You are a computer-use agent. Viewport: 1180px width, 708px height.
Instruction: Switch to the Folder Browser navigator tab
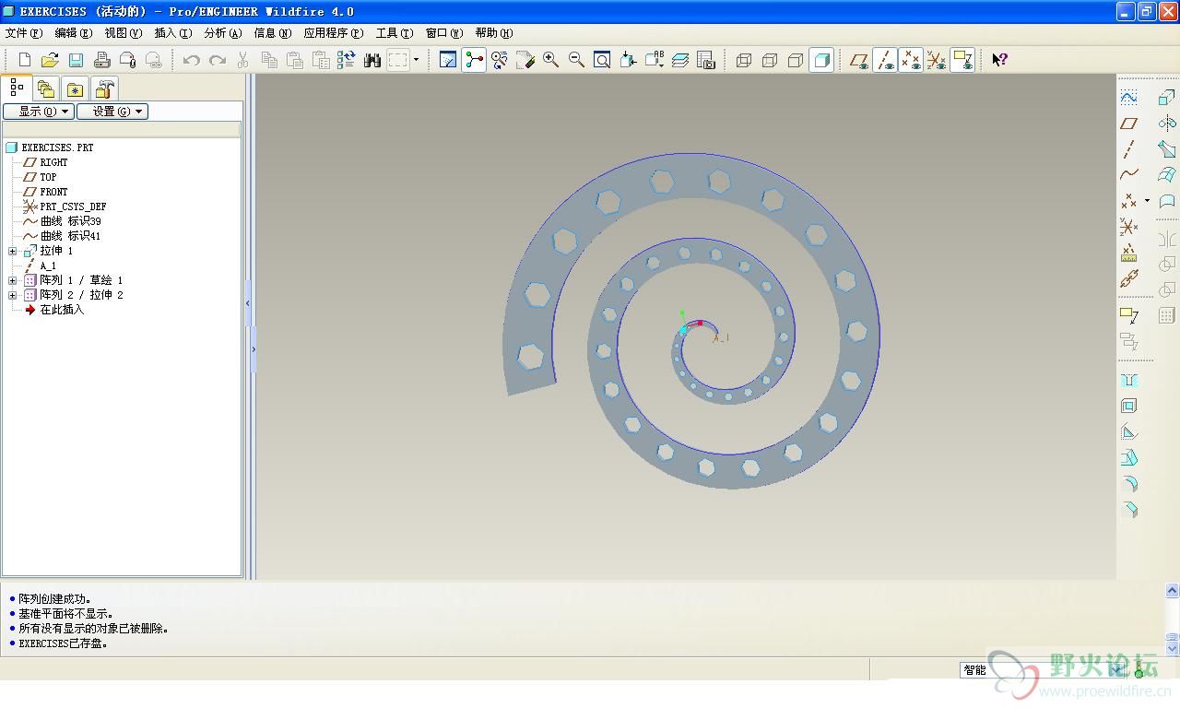[x=45, y=88]
